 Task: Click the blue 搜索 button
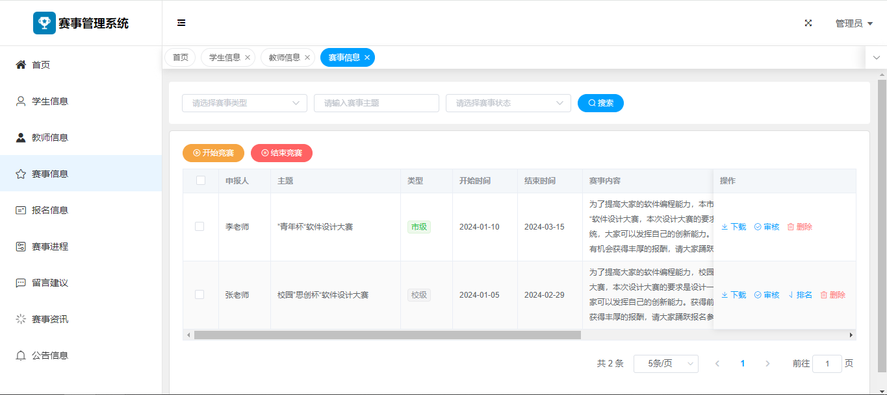pos(600,103)
